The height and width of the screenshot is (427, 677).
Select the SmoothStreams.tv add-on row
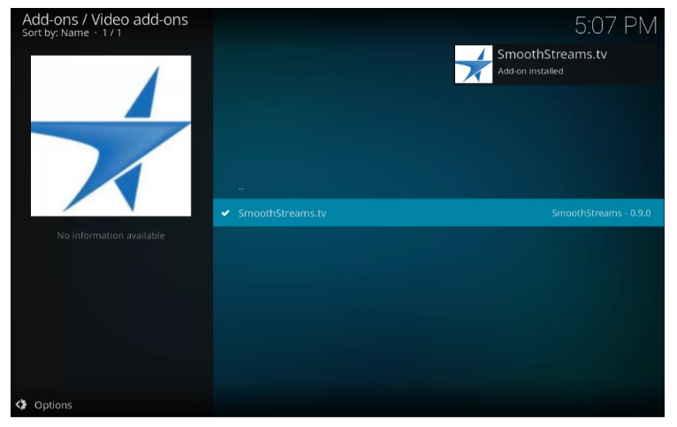(x=438, y=213)
